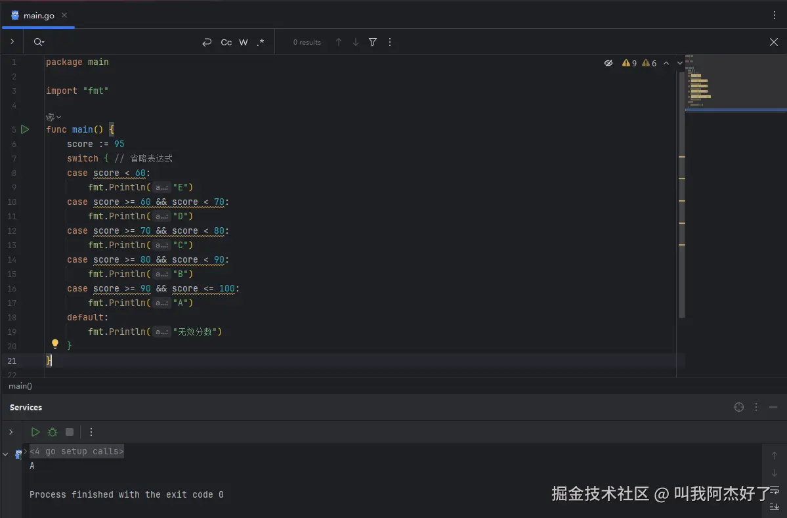Image resolution: width=787 pixels, height=518 pixels.
Task: Stop the running process
Action: point(70,432)
